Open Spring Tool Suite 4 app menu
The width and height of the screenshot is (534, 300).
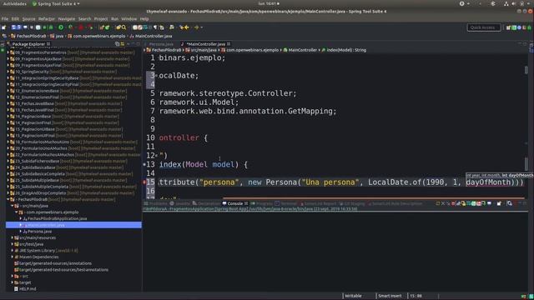tap(56, 3)
